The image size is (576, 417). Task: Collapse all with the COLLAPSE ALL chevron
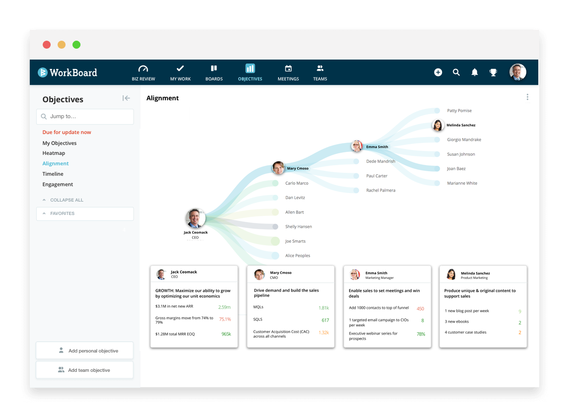[x=44, y=200]
